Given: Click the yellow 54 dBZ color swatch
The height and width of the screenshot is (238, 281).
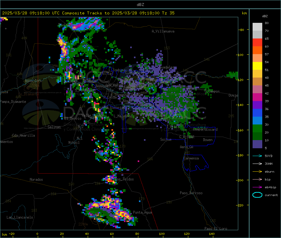Looking at the screenshot, I should (257, 66).
